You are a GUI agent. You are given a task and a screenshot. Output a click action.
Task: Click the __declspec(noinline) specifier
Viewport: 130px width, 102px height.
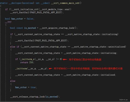[21, 3]
